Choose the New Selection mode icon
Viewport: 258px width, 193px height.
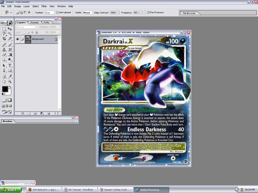coord(17,13)
